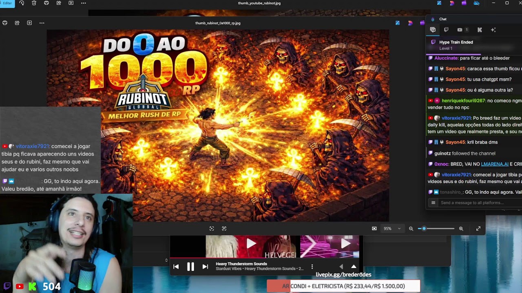Click the OneDrive cloud icon in title bar

tap(476, 3)
